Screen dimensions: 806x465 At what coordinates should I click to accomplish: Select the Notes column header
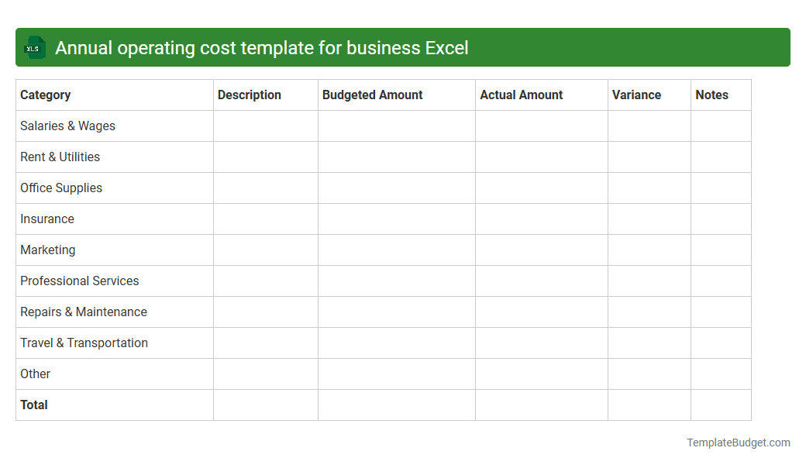(x=710, y=95)
